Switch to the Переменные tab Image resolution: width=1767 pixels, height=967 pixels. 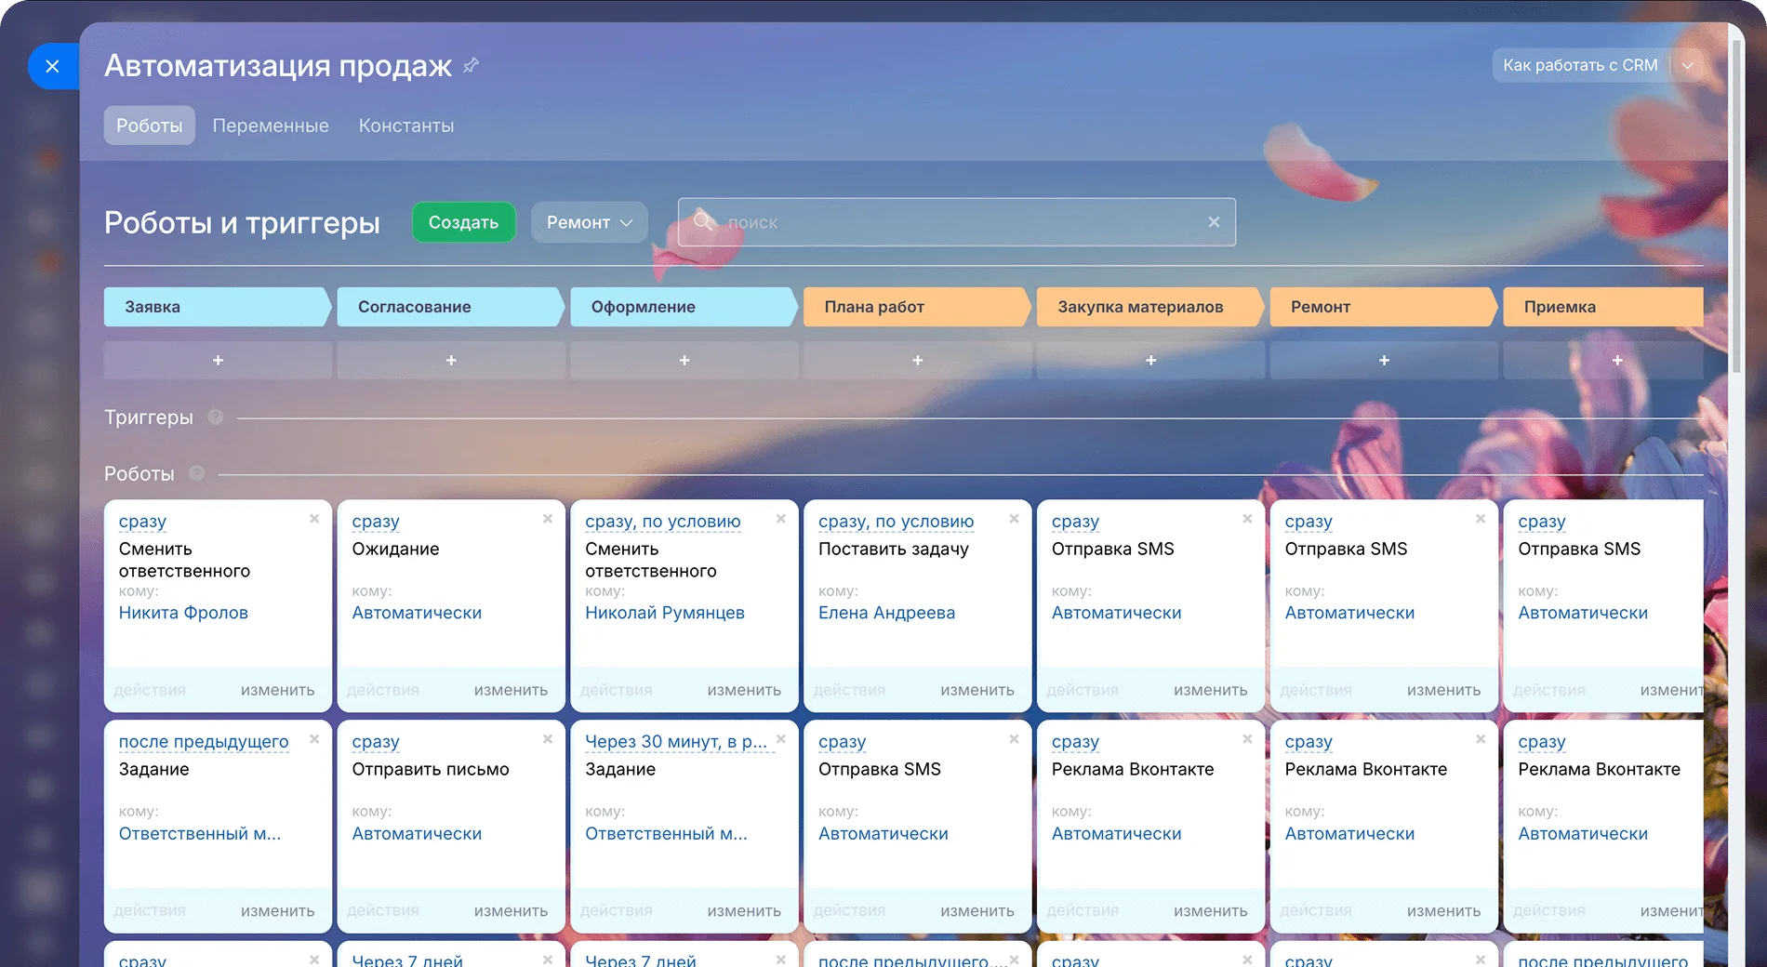[x=271, y=126]
